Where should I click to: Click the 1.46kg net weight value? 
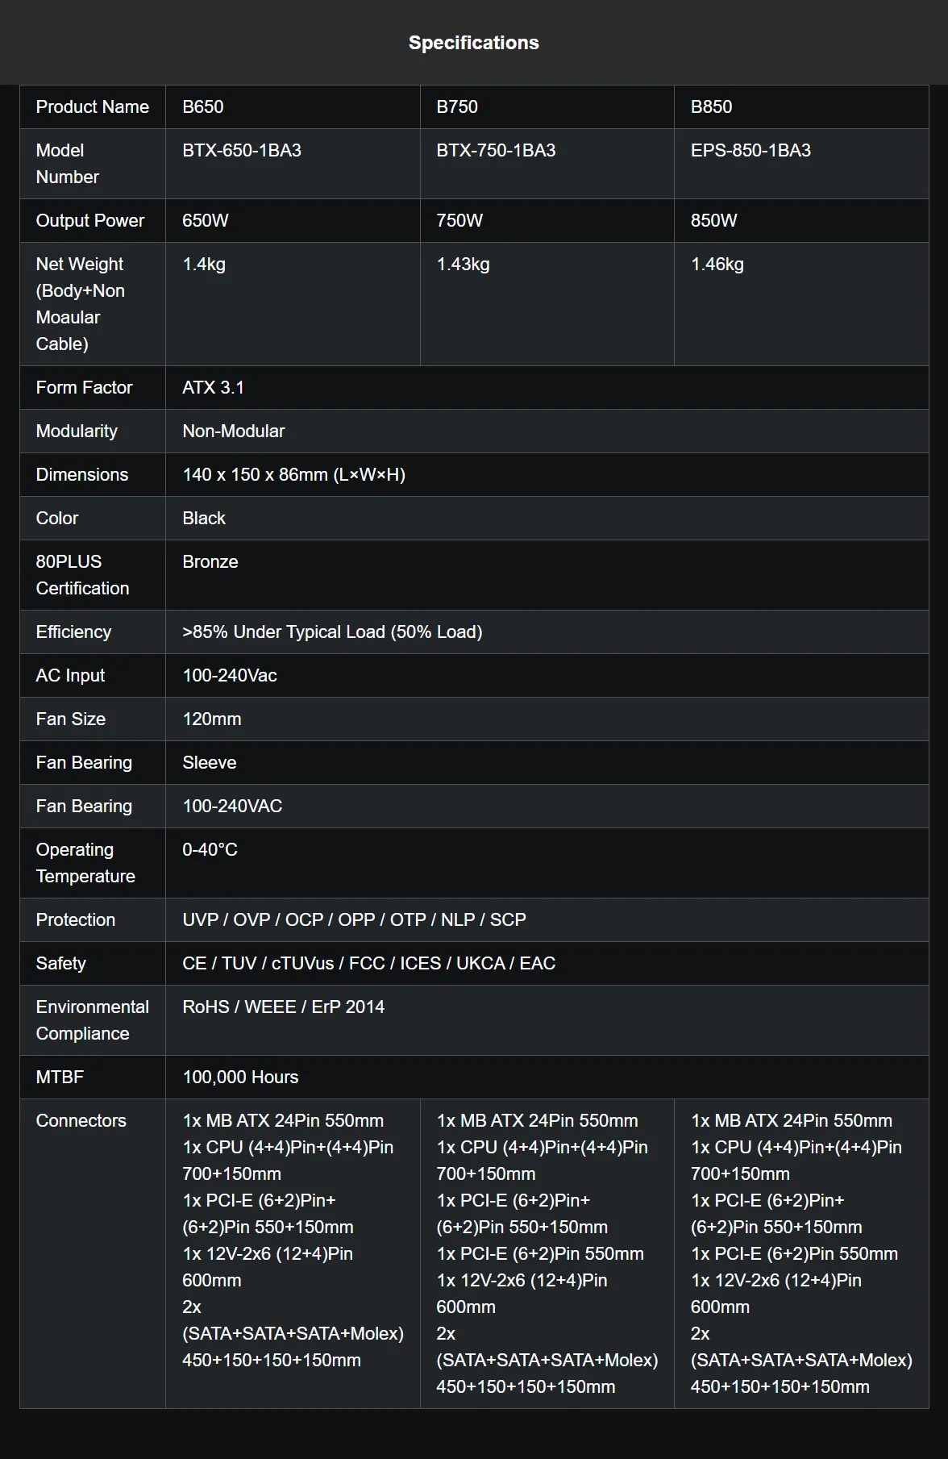[717, 264]
